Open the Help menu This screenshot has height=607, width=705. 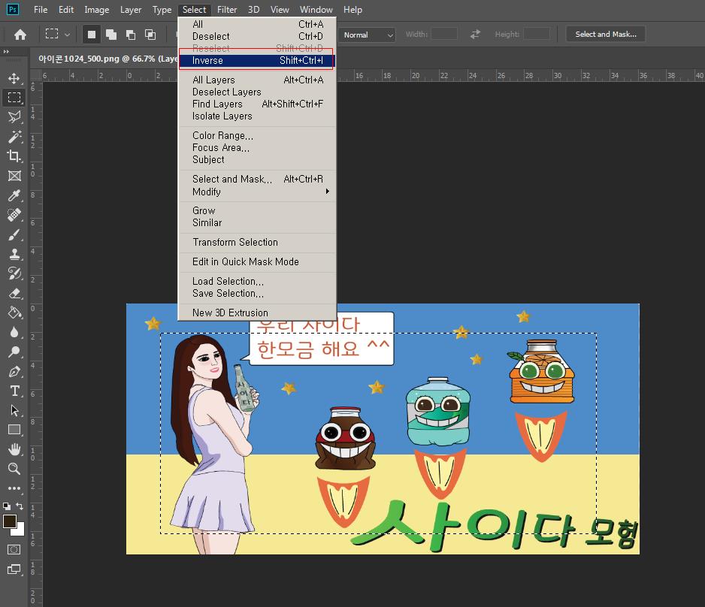pyautogui.click(x=352, y=10)
